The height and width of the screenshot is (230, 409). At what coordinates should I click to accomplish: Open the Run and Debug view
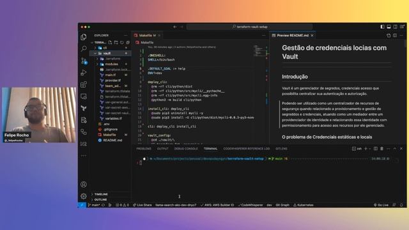coord(84,72)
